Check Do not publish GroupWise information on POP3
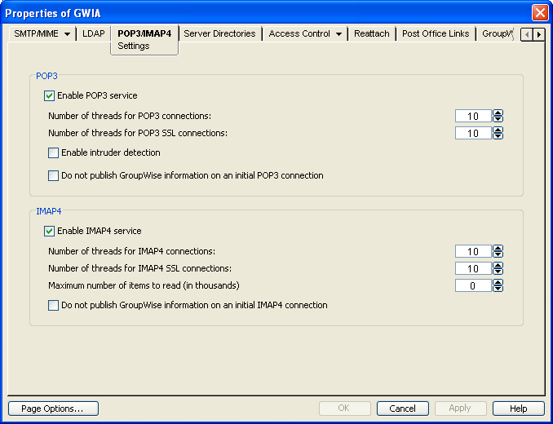Image resolution: width=553 pixels, height=424 pixels. point(53,175)
